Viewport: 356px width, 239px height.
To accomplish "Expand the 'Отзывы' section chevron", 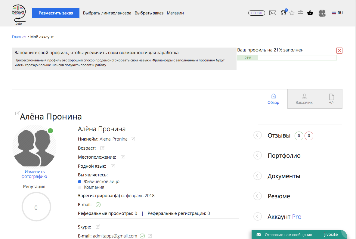I will [x=257, y=135].
